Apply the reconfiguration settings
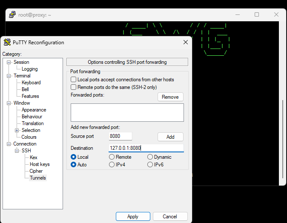The height and width of the screenshot is (223, 287). click(133, 217)
